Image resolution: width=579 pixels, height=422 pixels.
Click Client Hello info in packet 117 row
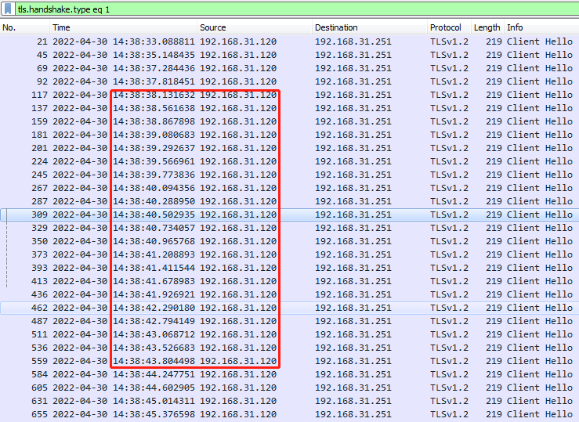pos(540,95)
